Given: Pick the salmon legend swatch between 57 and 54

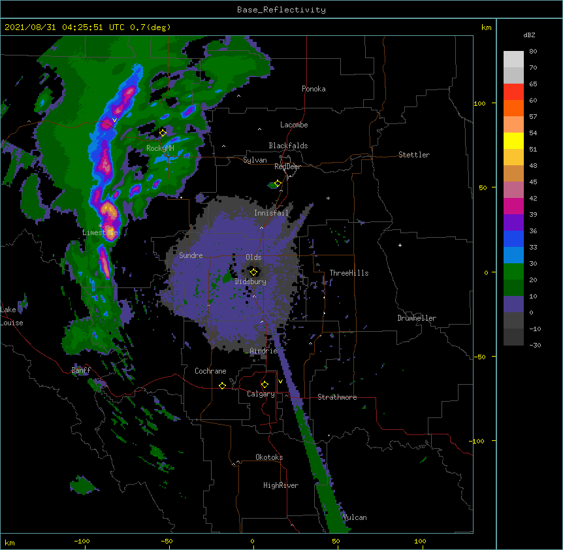Looking at the screenshot, I should click(x=513, y=125).
